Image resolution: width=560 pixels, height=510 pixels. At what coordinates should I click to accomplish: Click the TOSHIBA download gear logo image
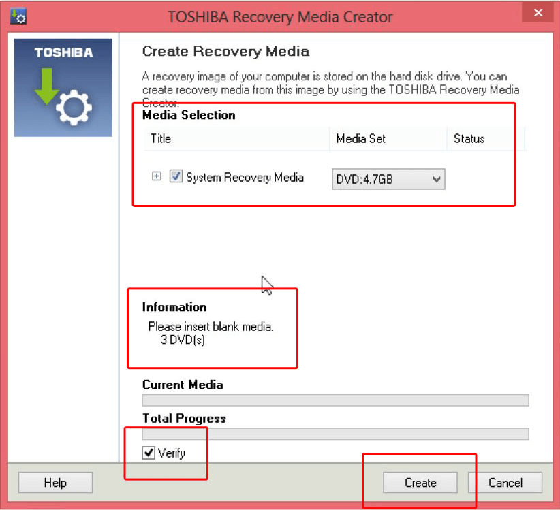[63, 88]
